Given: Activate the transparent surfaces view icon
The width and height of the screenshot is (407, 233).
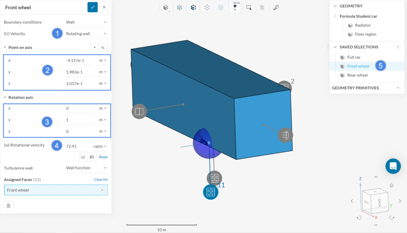Looking at the screenshot, I should pos(179,7).
